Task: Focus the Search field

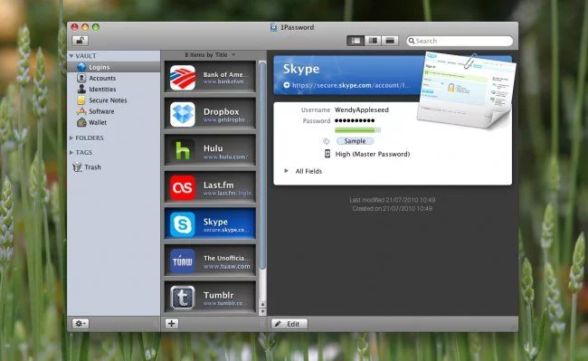Action: (460, 41)
